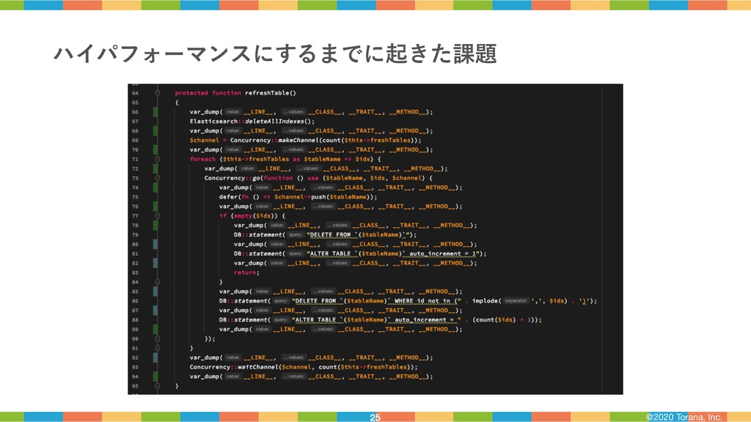
Task: Click line number 83 in the gutter
Action: (x=135, y=273)
